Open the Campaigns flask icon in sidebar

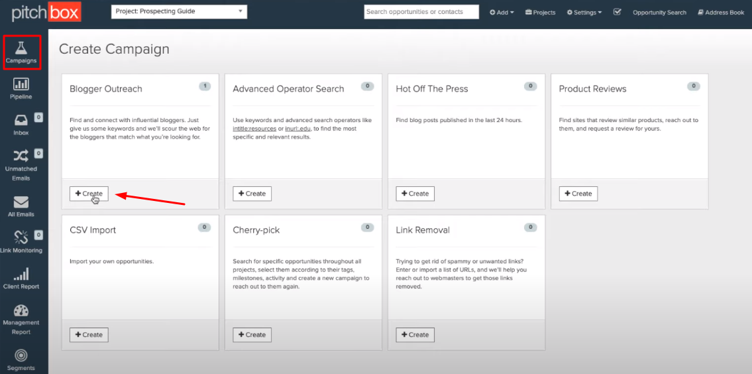tap(21, 48)
